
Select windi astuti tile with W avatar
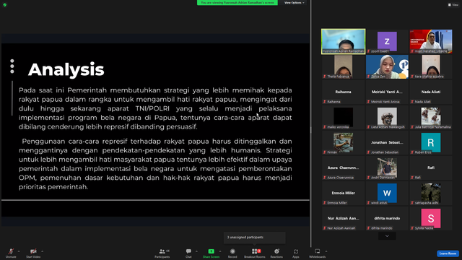[x=387, y=194]
